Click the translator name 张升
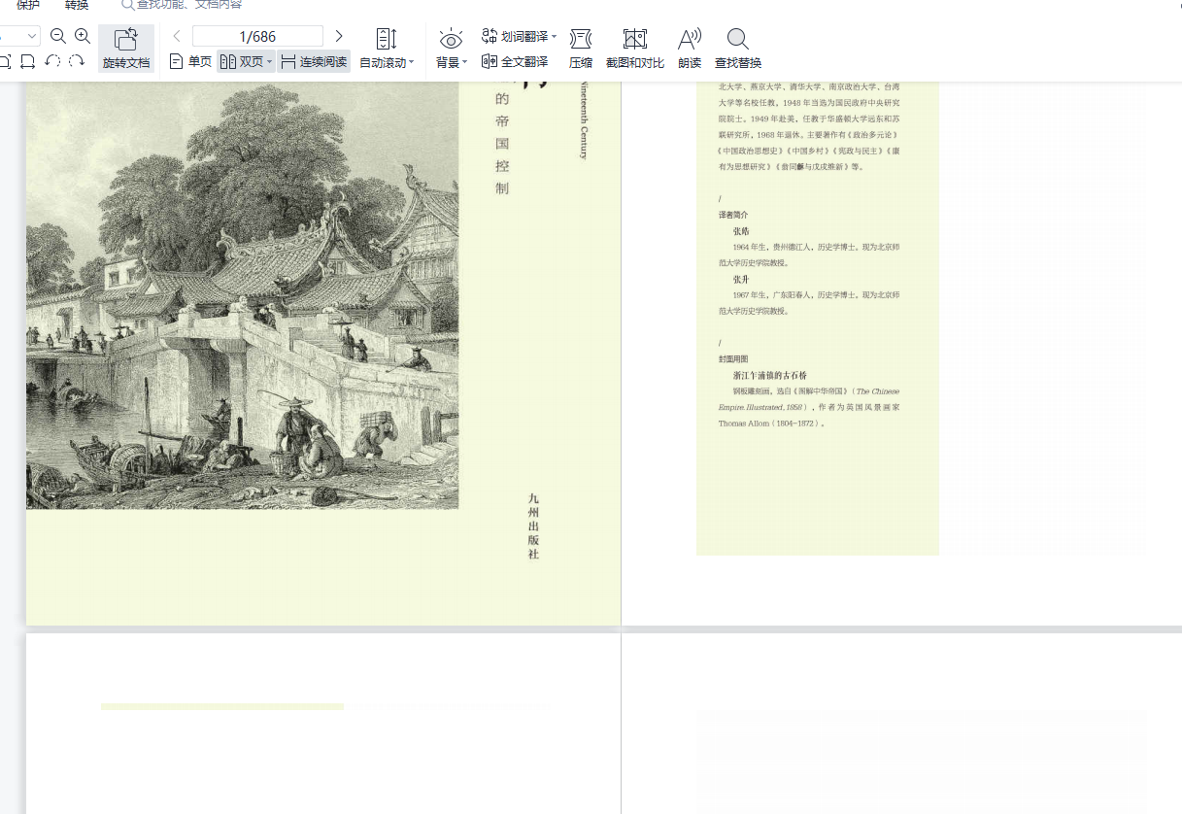Viewport: 1182px width, 814px height. point(741,279)
